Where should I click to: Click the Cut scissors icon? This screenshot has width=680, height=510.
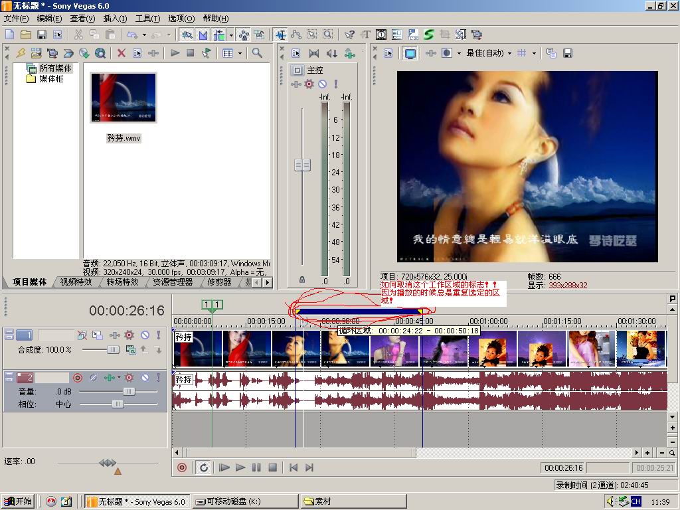(78, 35)
